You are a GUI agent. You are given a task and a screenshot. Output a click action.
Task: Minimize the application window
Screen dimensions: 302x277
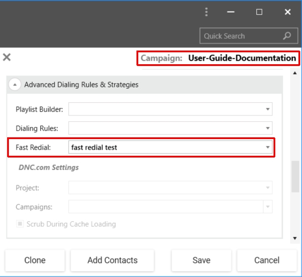(231, 12)
